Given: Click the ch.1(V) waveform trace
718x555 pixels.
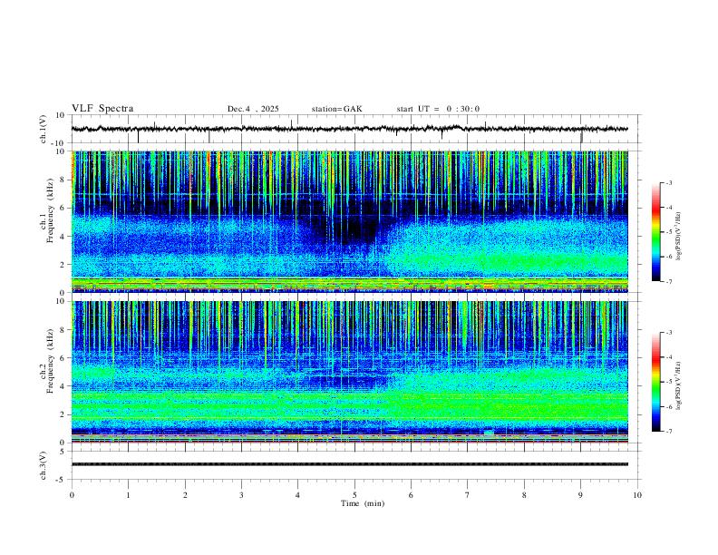Looking at the screenshot, I should 350,129.
